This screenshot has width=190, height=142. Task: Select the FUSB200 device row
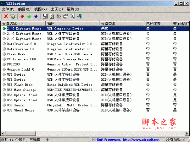point(95,64)
